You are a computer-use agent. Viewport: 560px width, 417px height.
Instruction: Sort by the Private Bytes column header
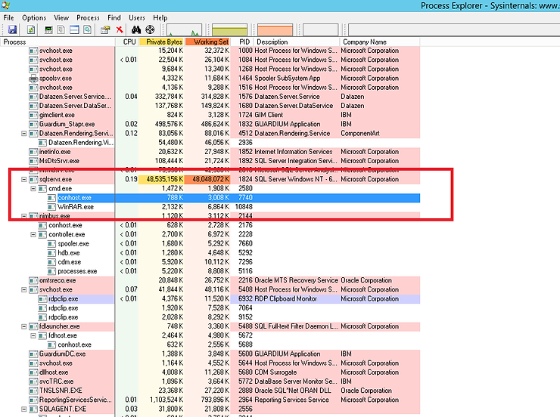[161, 42]
